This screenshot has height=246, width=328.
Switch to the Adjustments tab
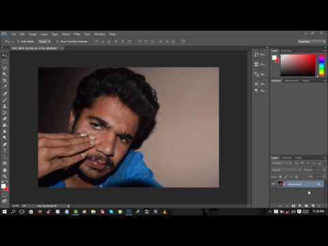[292, 81]
